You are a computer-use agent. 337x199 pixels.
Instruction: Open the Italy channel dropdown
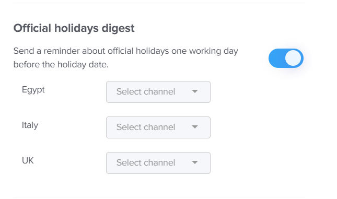[x=158, y=127]
